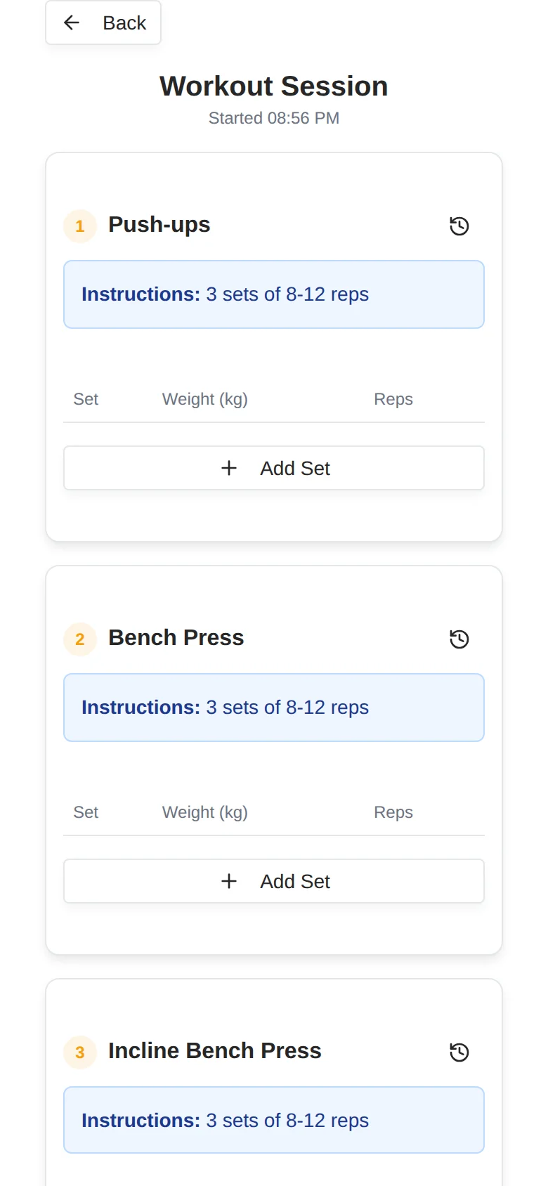Select the Bench Press exercise title
Viewport: 548px width, 1186px height.
pyautogui.click(x=176, y=638)
